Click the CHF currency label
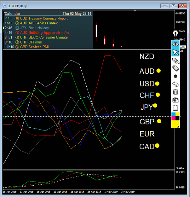Image resolution: width=190 pixels, height=197 pixels. click(147, 96)
